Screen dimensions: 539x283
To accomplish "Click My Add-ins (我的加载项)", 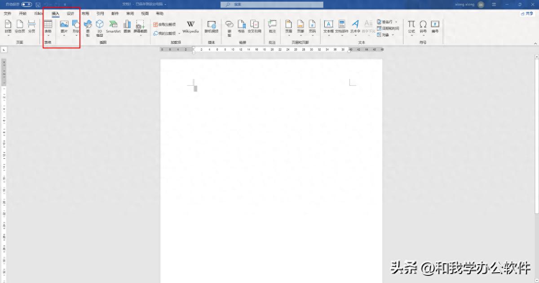I will point(164,33).
